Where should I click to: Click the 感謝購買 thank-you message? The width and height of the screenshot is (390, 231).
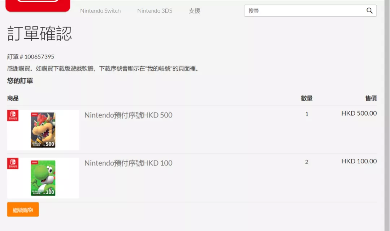[104, 68]
